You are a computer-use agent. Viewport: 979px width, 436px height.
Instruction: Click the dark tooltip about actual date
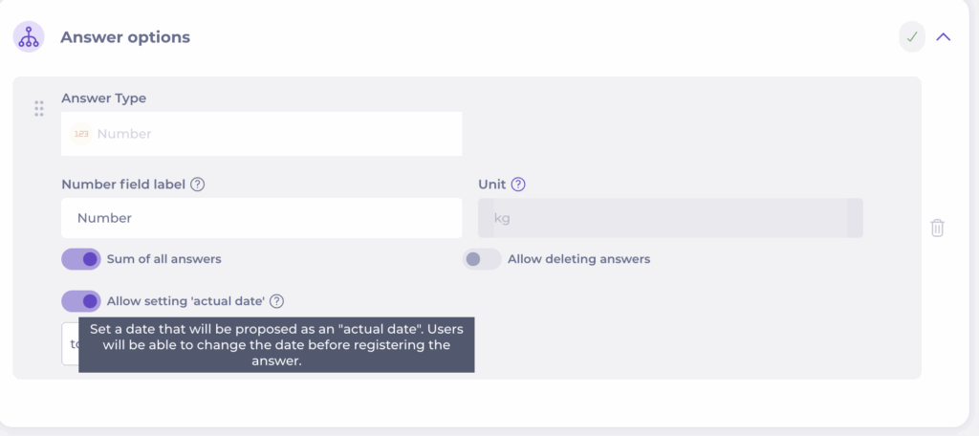(x=276, y=345)
